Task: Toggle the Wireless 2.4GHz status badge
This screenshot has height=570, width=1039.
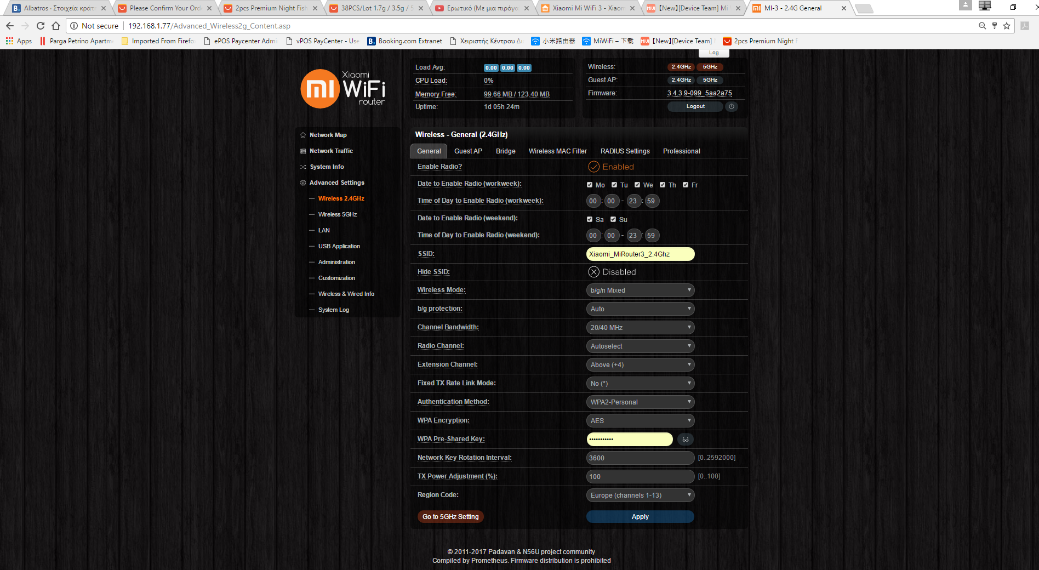Action: click(681, 67)
